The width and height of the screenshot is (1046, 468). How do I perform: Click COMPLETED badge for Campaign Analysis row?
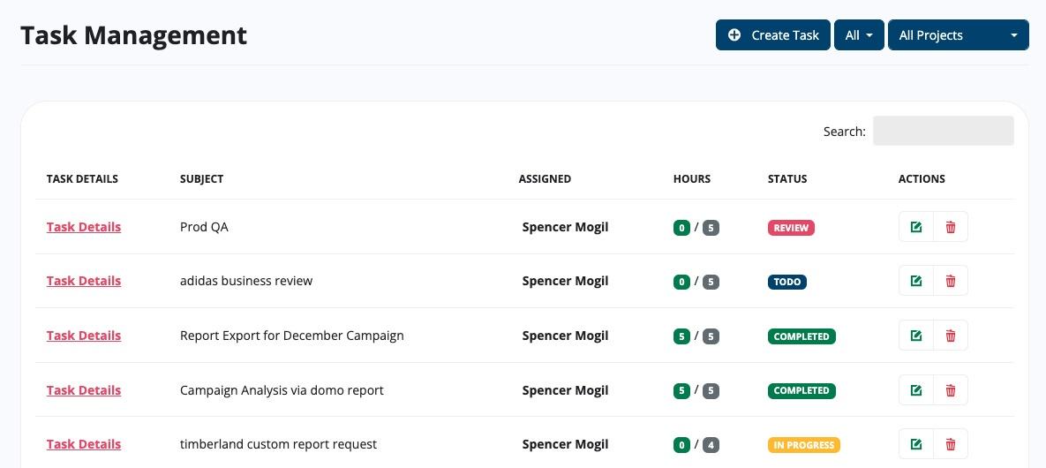pyautogui.click(x=801, y=390)
